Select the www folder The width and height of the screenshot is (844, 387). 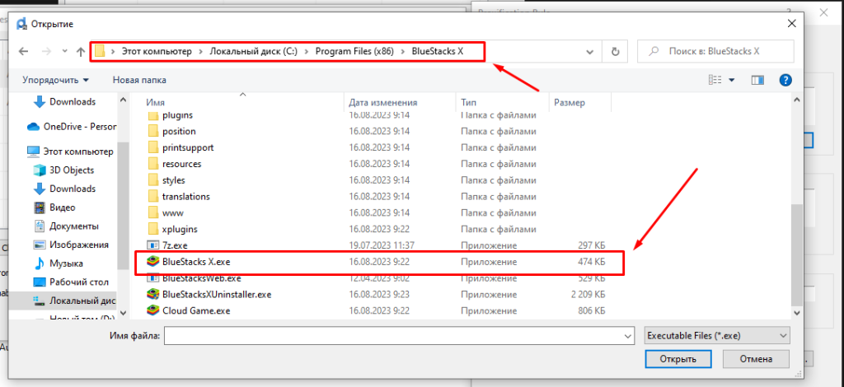(173, 212)
